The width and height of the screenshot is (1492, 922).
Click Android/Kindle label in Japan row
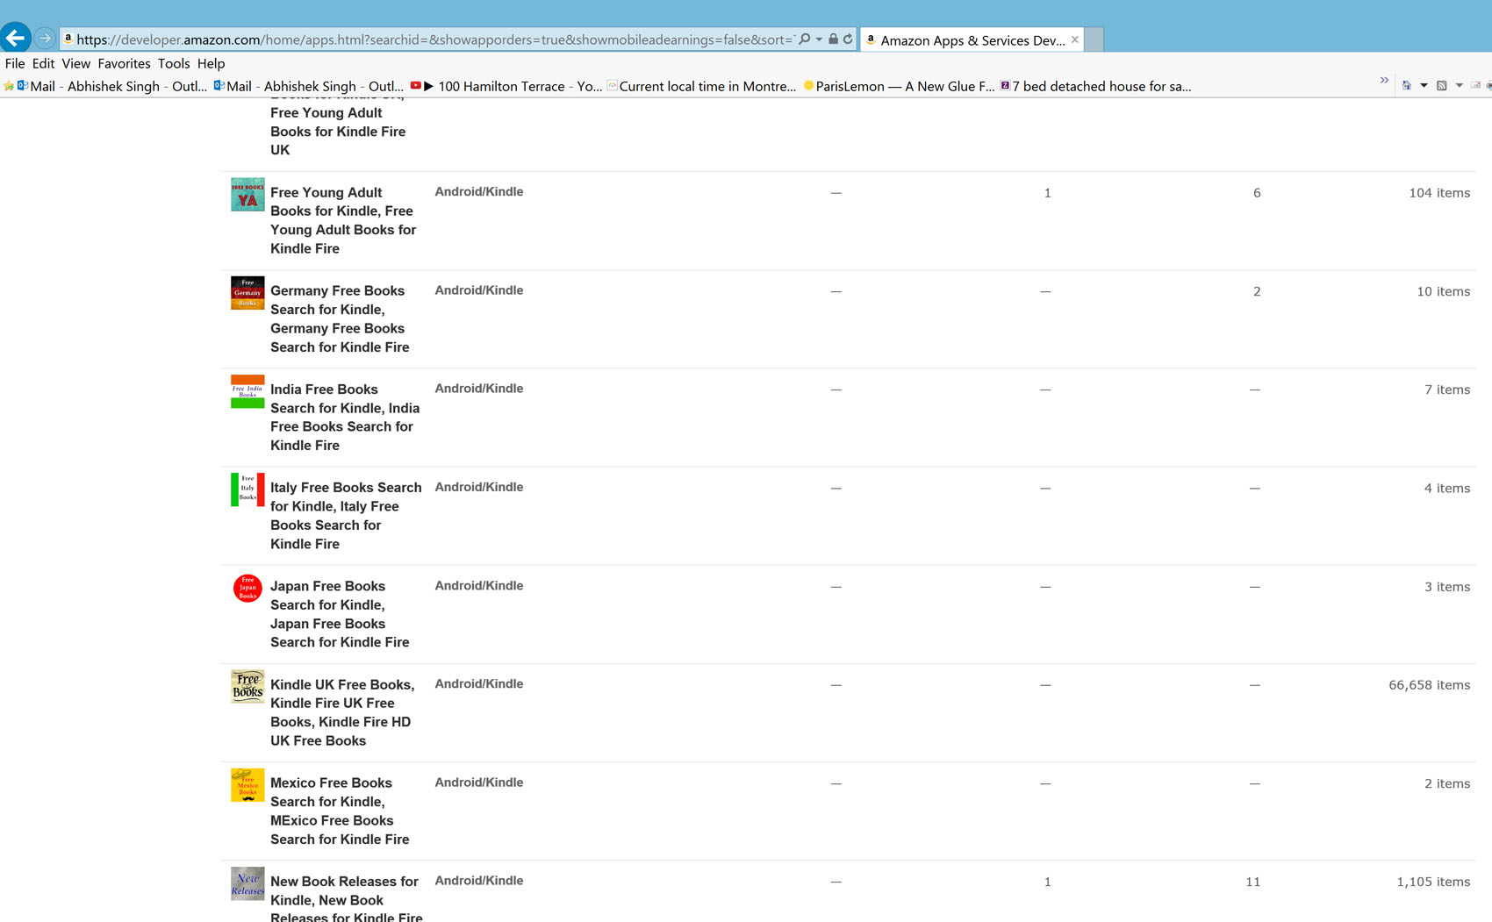pyautogui.click(x=479, y=585)
